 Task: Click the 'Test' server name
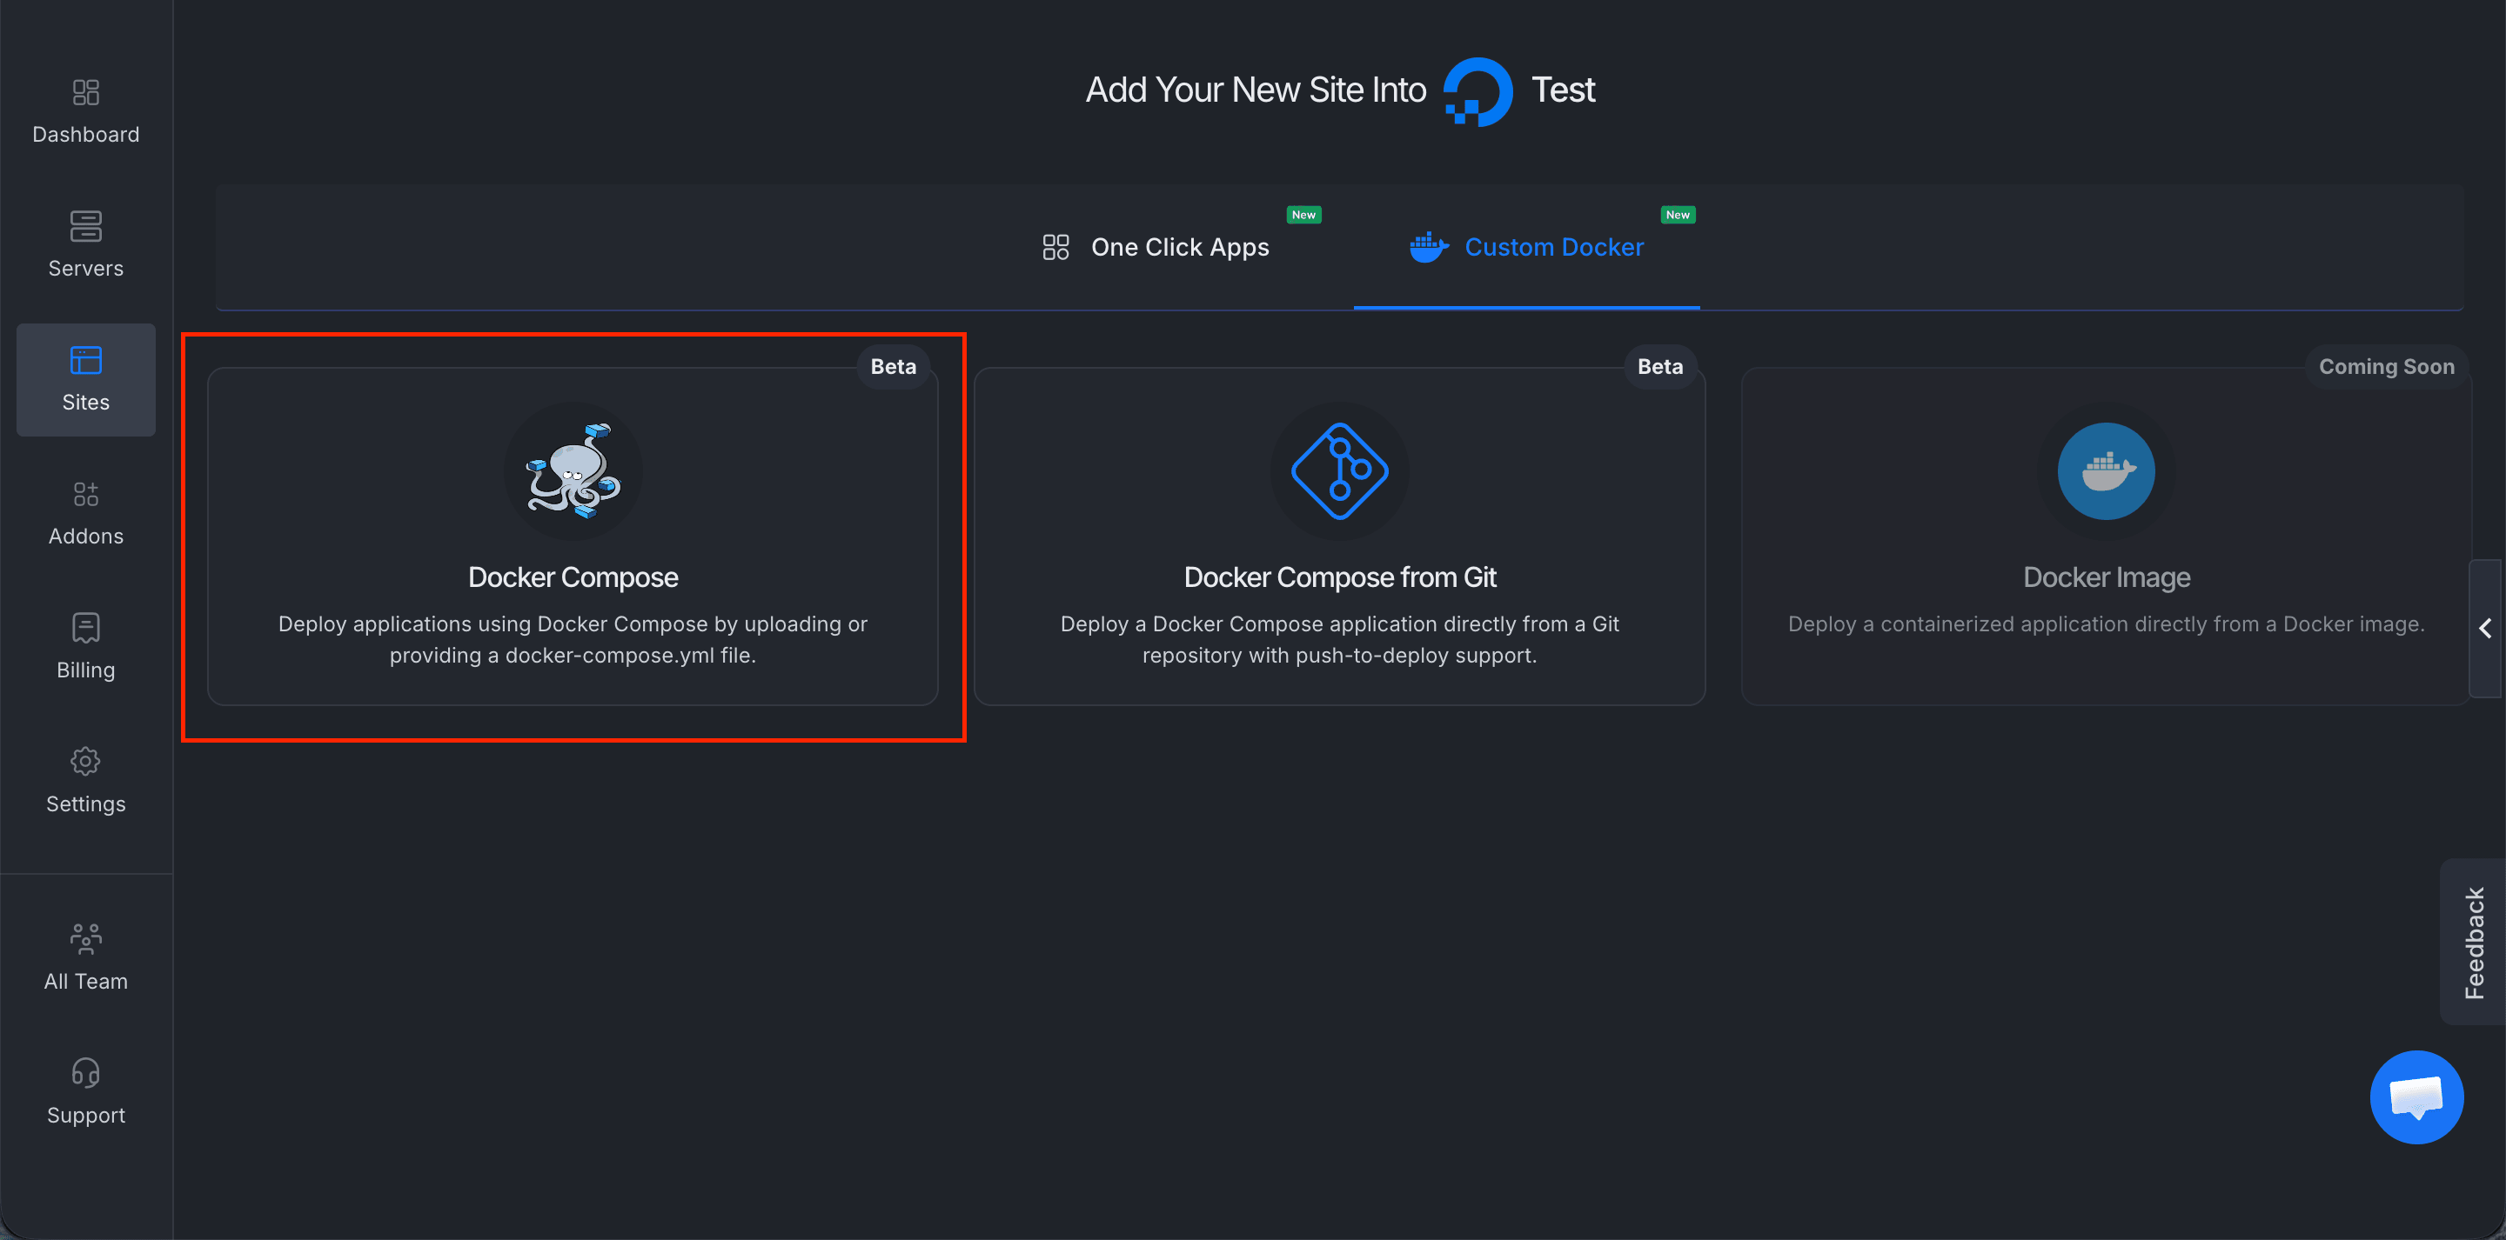[1563, 90]
